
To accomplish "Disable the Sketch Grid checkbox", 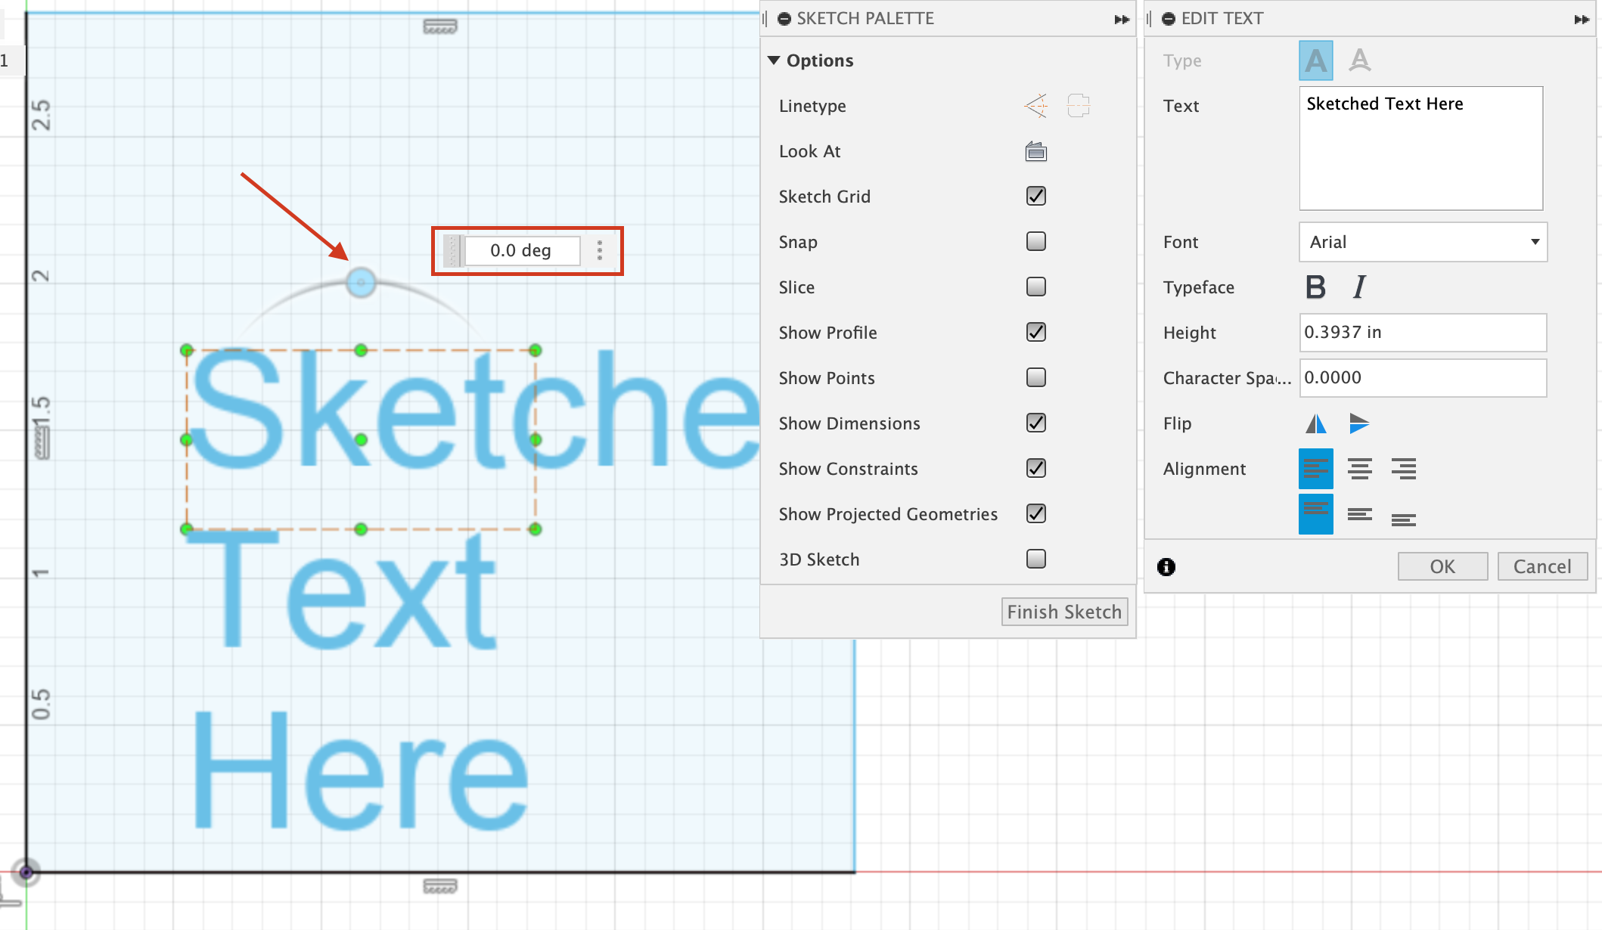I will coord(1035,197).
